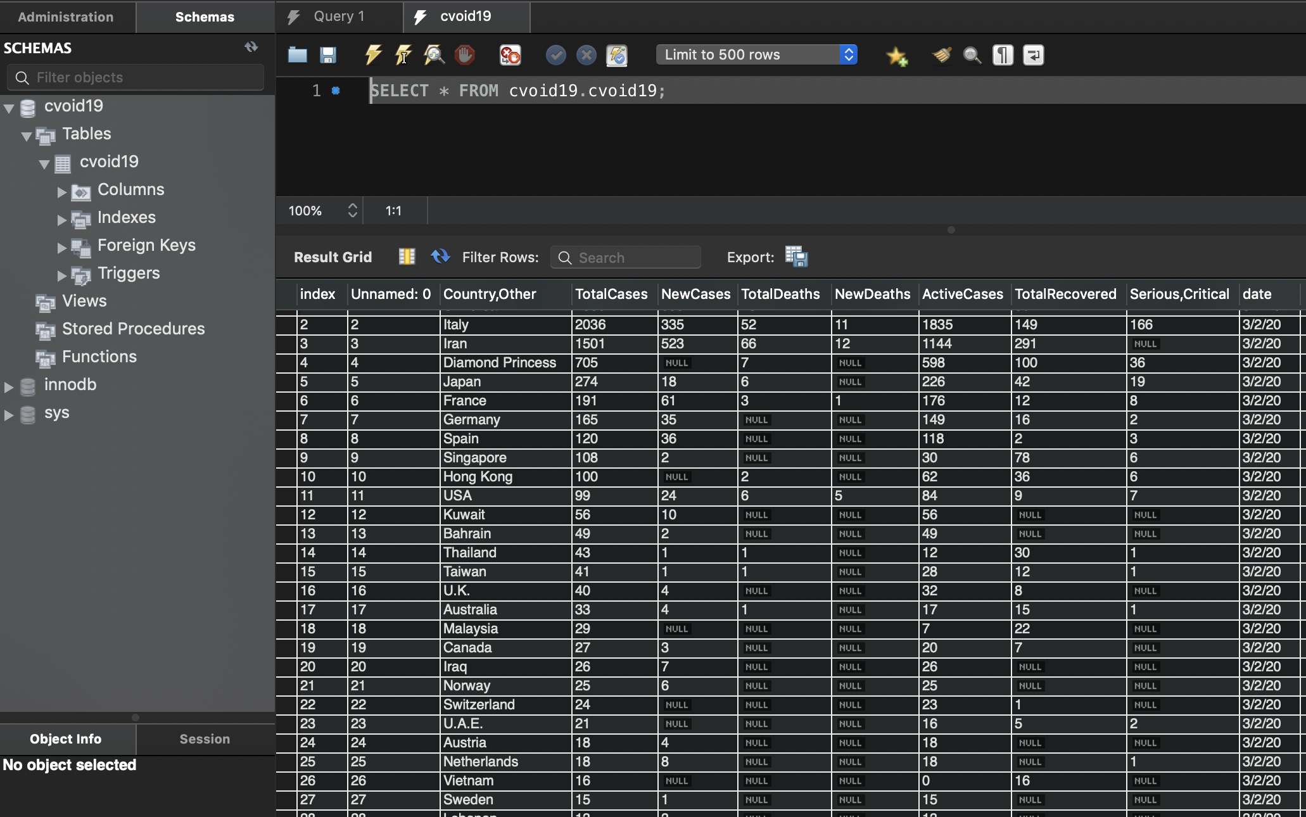This screenshot has width=1306, height=817.
Task: Toggle auto-commit mode
Action: click(617, 55)
